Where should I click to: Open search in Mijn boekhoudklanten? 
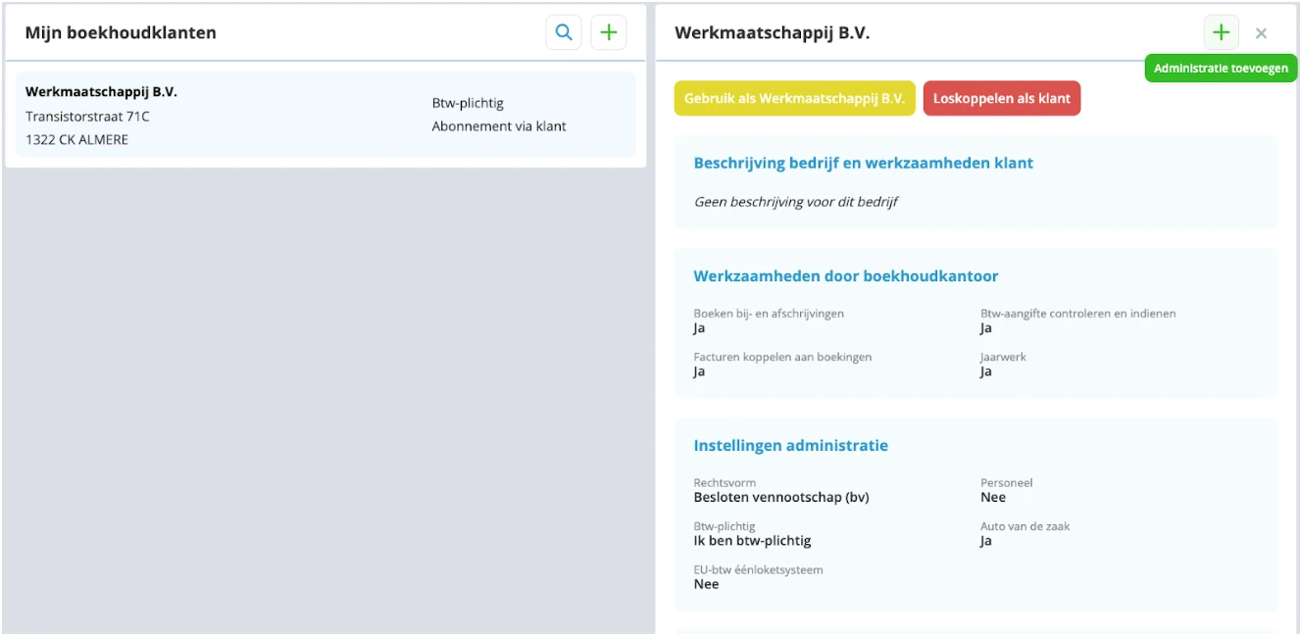tap(564, 32)
